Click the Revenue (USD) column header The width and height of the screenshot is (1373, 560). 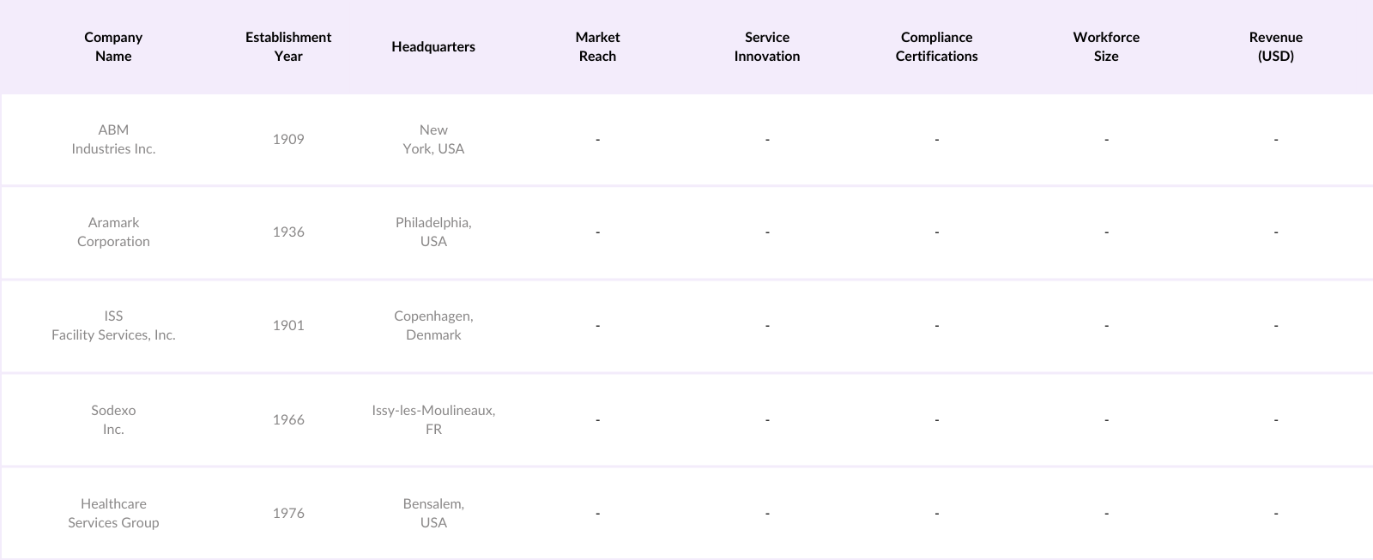pos(1275,46)
